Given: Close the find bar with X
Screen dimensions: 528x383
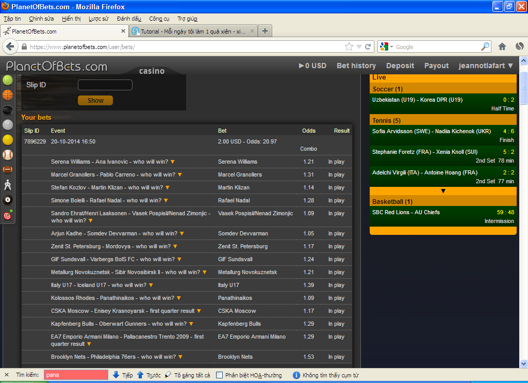Looking at the screenshot, I should pos(6,375).
